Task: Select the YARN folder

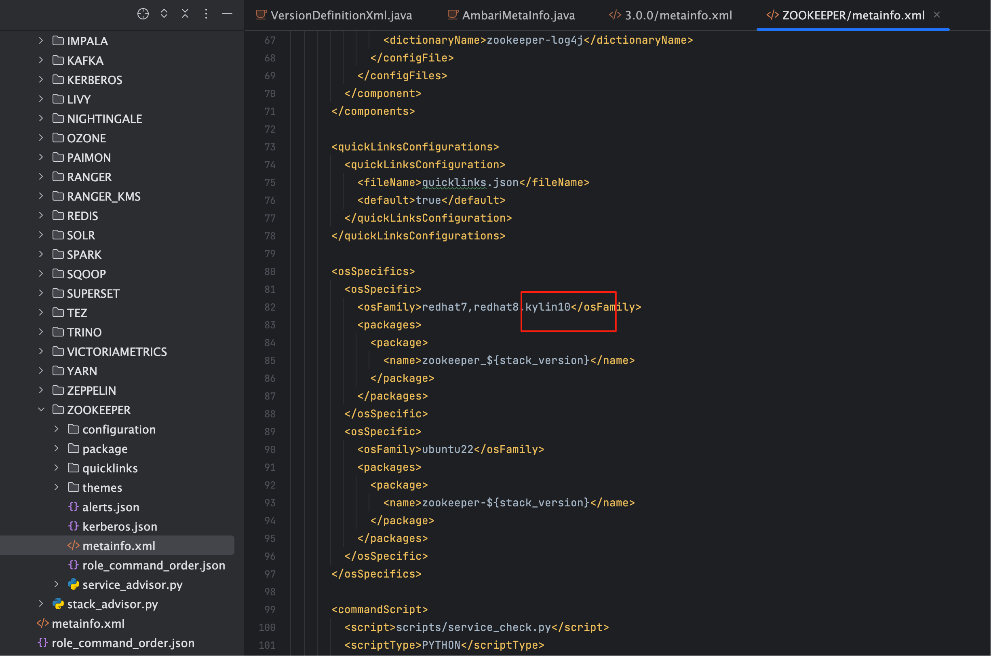Action: tap(82, 371)
